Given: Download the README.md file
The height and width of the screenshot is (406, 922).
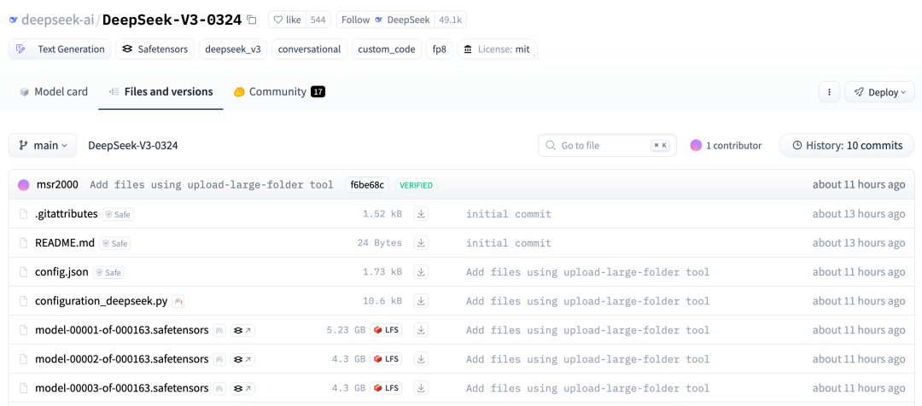Looking at the screenshot, I should pyautogui.click(x=421, y=242).
